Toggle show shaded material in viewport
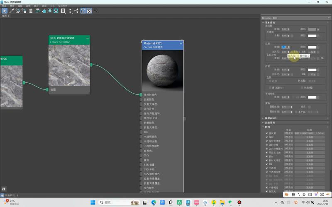332x207 pixels. coord(50,11)
